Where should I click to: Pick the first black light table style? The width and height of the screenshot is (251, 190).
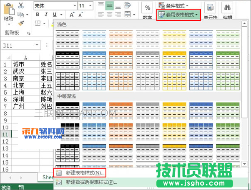tap(68, 39)
